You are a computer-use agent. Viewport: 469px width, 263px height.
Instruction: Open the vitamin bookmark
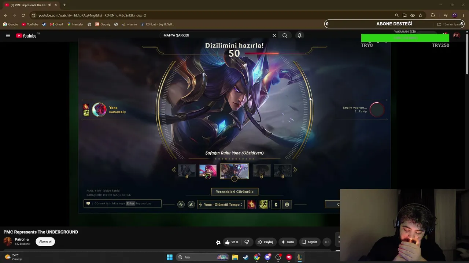tap(129, 24)
